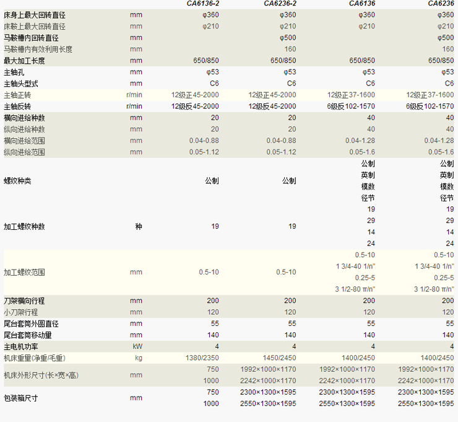Click 0.04-1.28 under CA6136
The width and height of the screenshot is (458, 422).
[360, 141]
